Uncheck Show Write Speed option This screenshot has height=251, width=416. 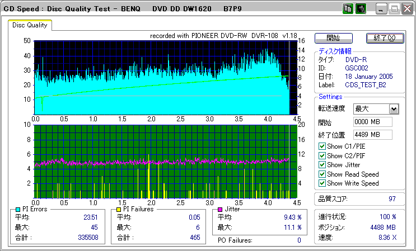(x=322, y=183)
